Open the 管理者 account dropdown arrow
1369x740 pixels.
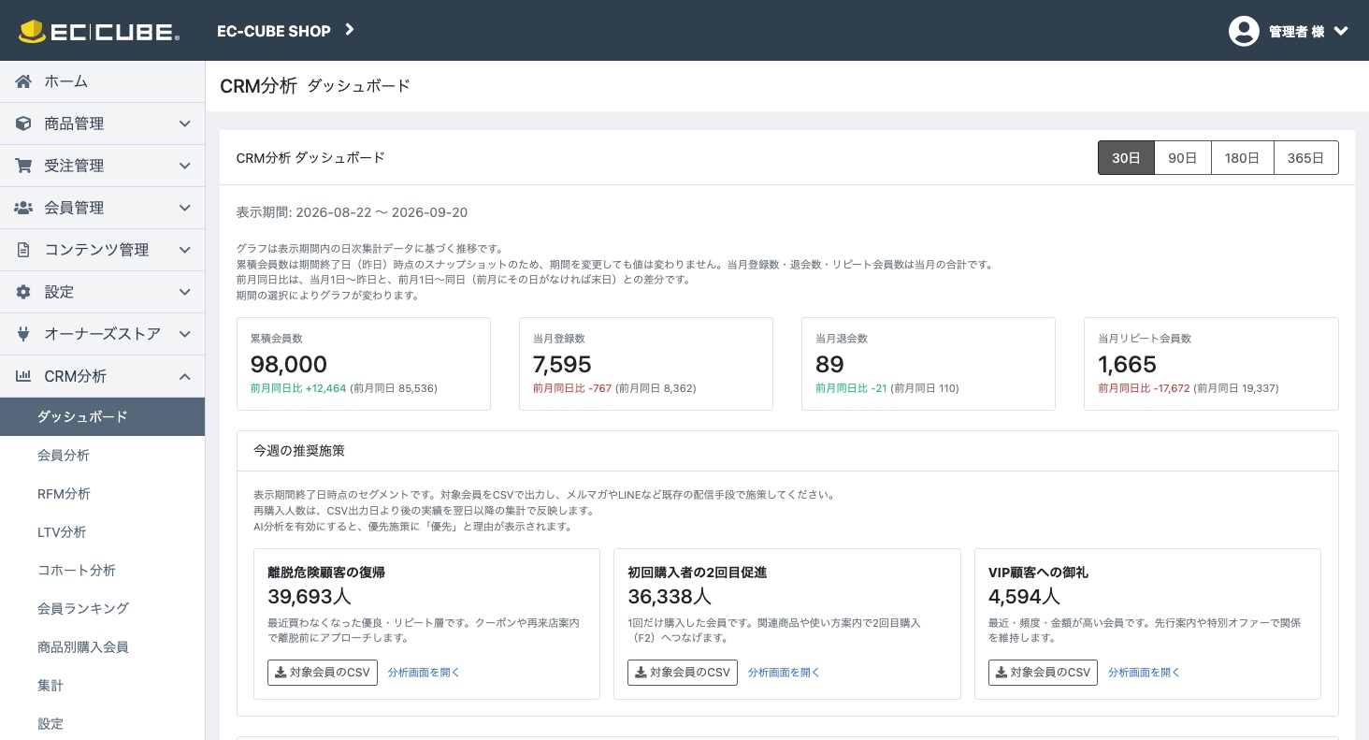tap(1341, 31)
